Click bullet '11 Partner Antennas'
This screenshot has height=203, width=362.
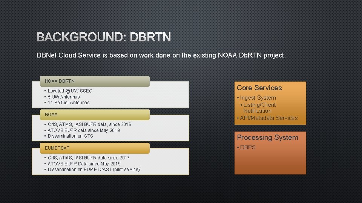(x=69, y=103)
